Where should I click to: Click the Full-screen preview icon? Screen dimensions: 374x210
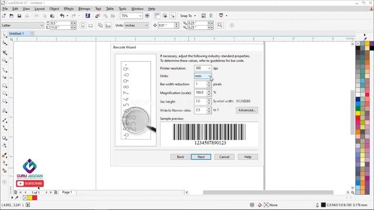click(147, 16)
